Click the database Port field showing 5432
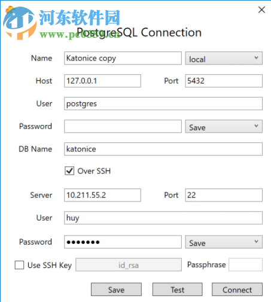Screen dimensions: 271x302 click(x=224, y=81)
